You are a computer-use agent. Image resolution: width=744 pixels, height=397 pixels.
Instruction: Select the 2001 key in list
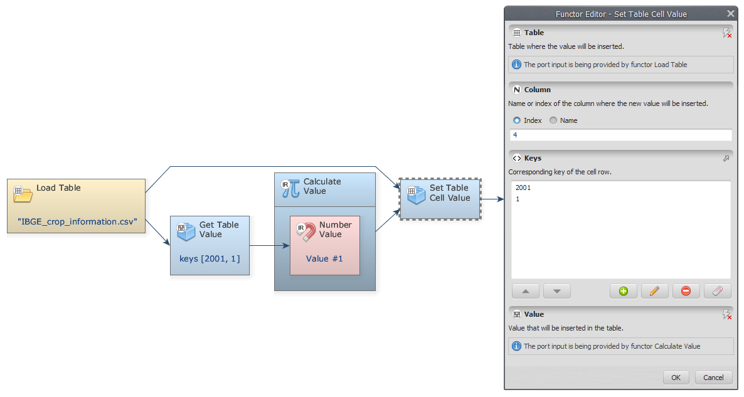pos(523,188)
